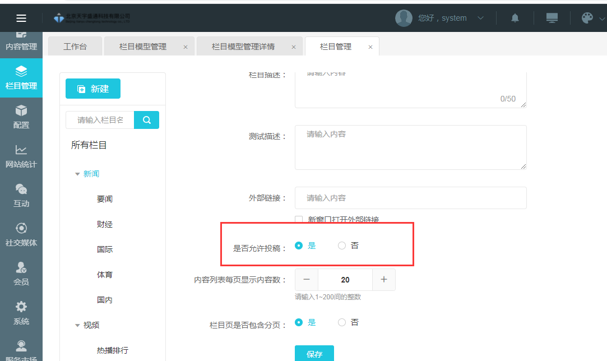Click the monitor display icon
The height and width of the screenshot is (361, 607).
click(x=552, y=18)
